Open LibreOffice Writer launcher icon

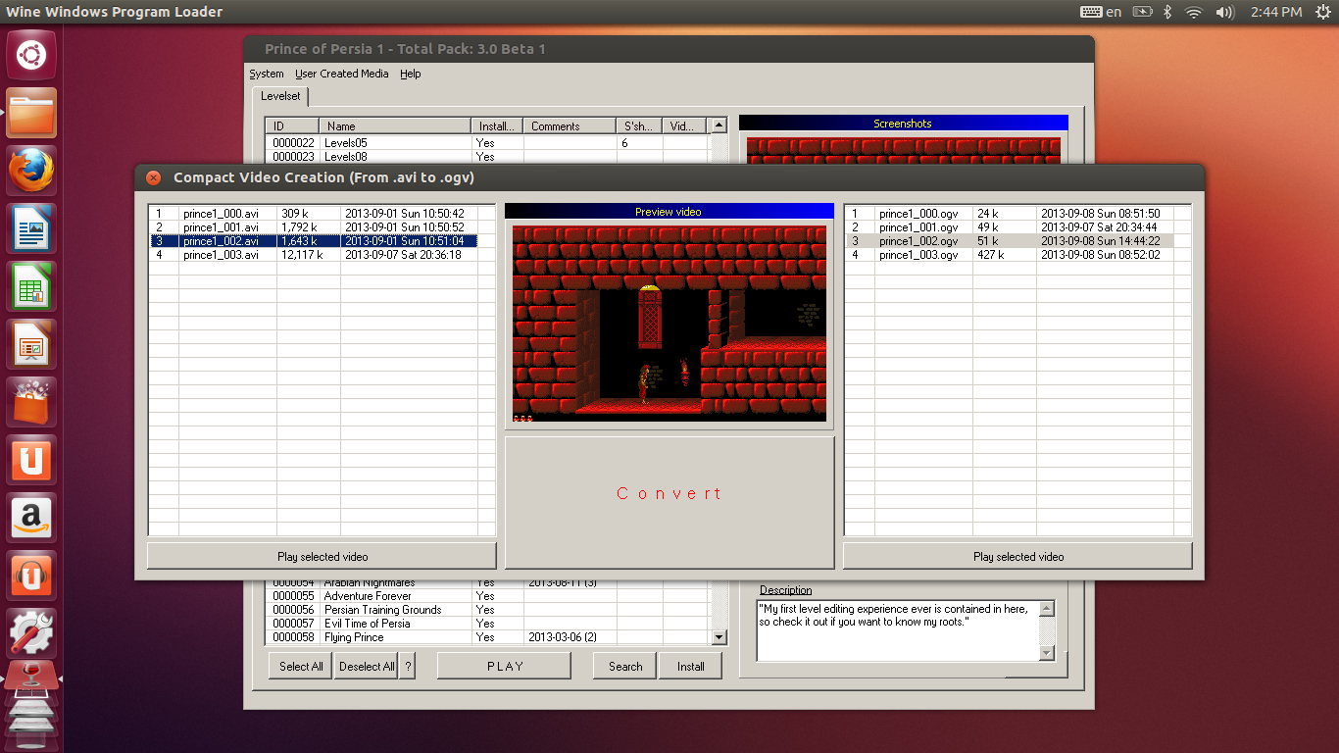(31, 228)
